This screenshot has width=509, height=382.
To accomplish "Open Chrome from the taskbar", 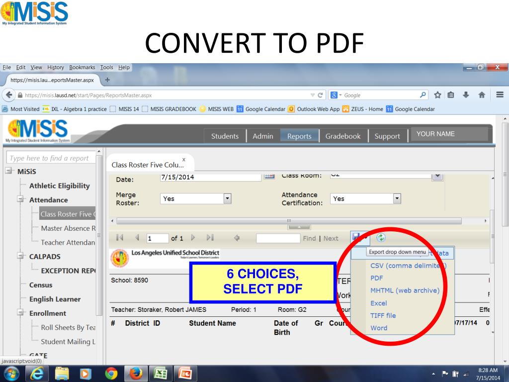I will pos(111,374).
